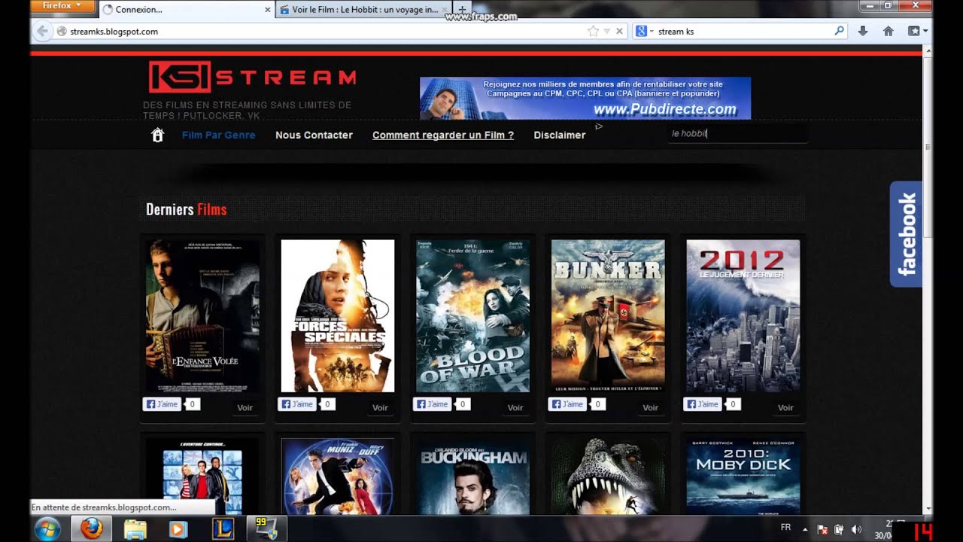Image resolution: width=963 pixels, height=542 pixels.
Task: Click Voir under Bunker
Action: tap(650, 407)
